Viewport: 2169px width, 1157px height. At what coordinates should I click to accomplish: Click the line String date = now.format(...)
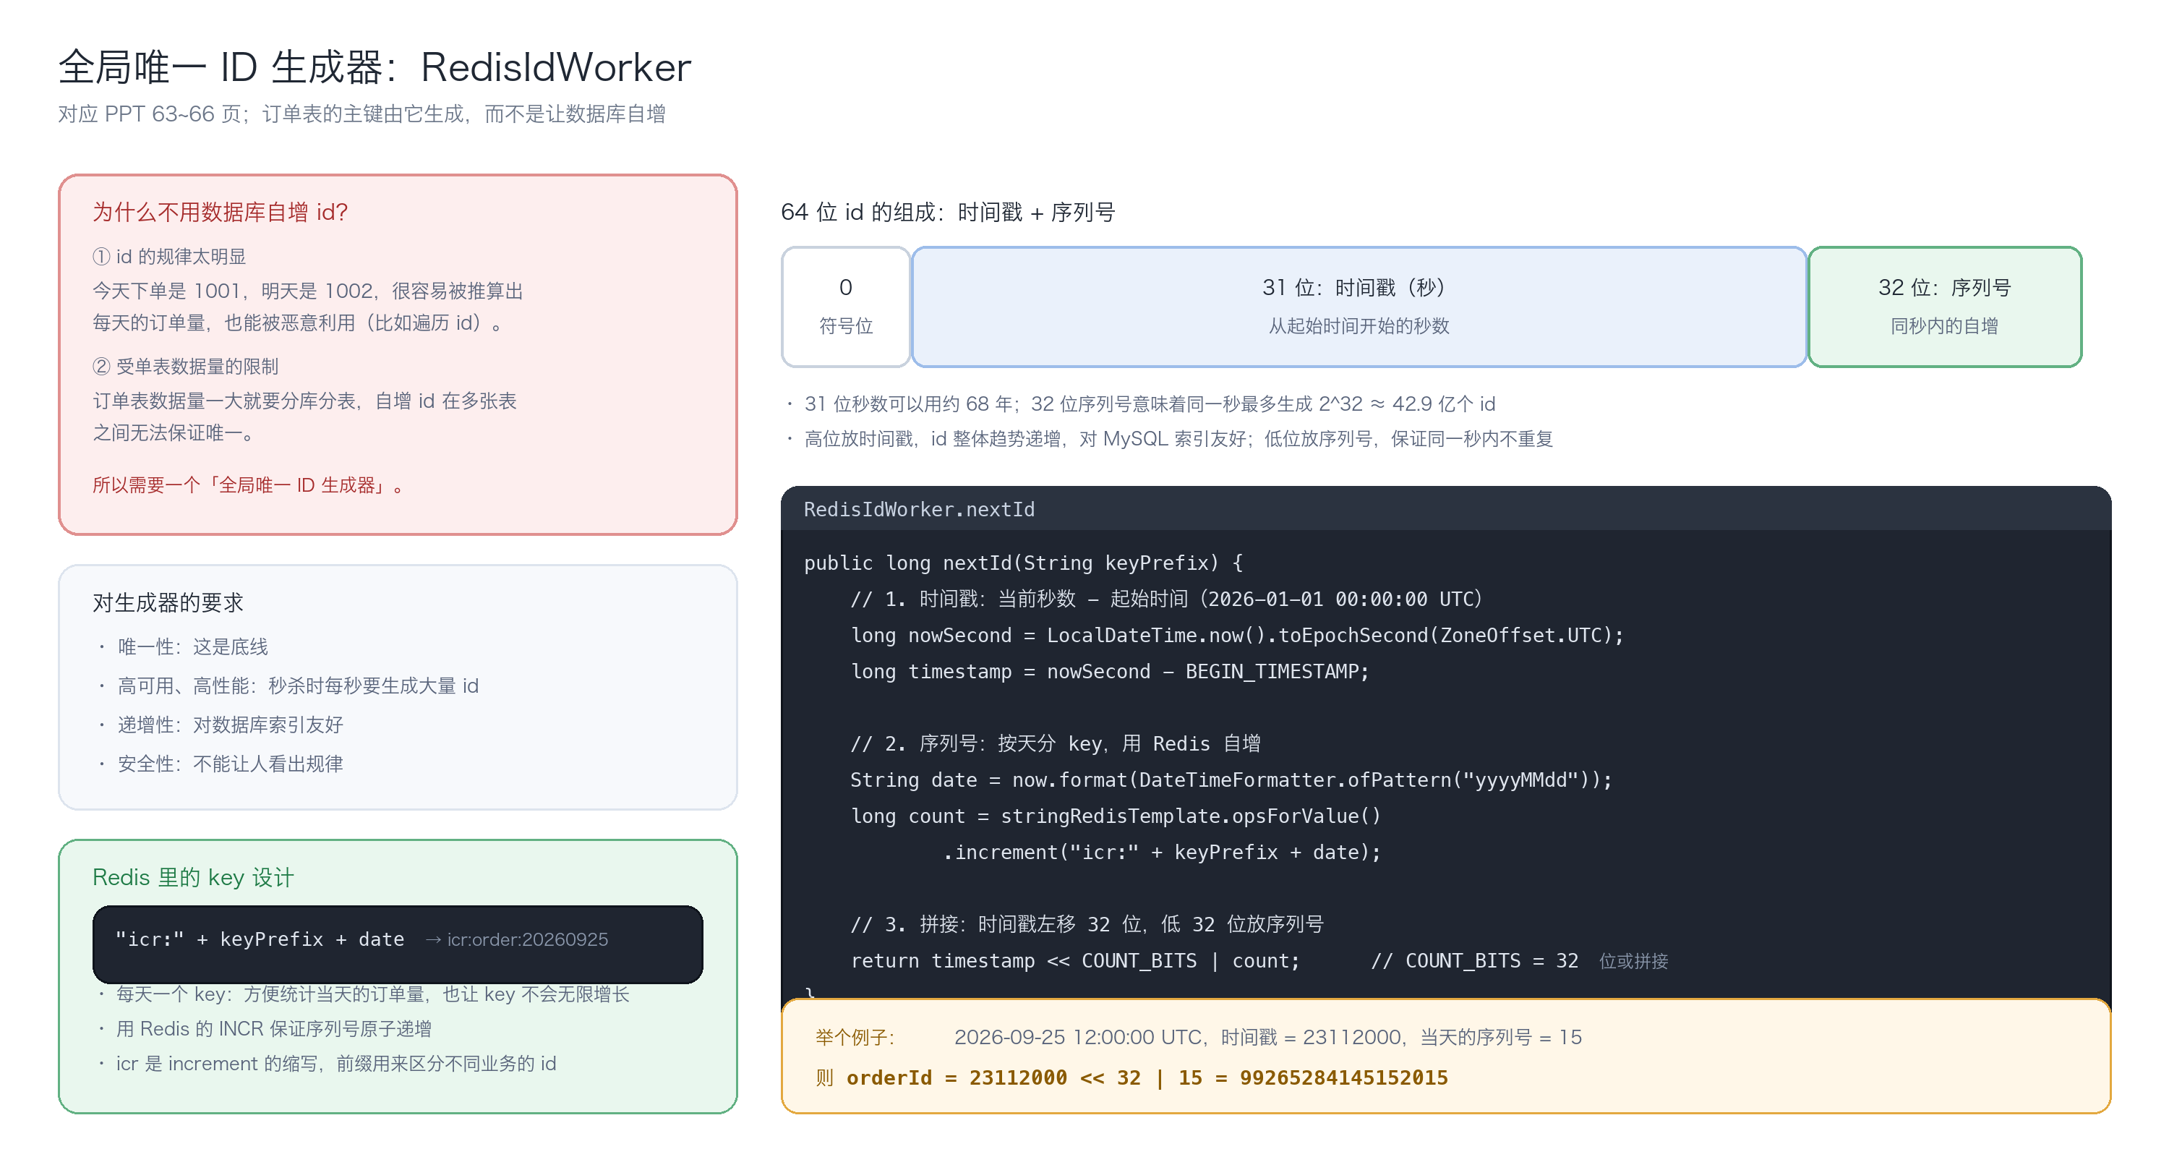tap(1231, 780)
